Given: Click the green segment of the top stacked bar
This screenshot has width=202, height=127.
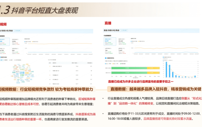Looking at the screenshot, I should (x=129, y=68).
